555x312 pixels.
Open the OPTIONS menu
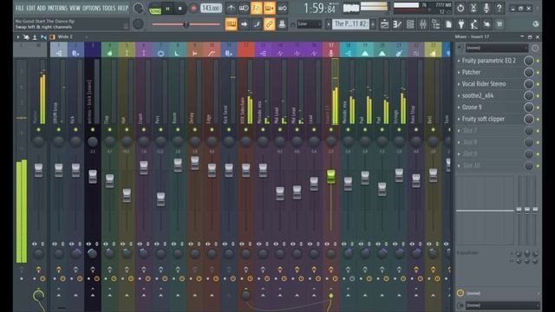pos(92,8)
